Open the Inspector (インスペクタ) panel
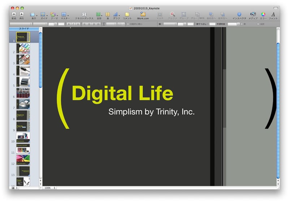The image size is (289, 202). click(x=239, y=14)
